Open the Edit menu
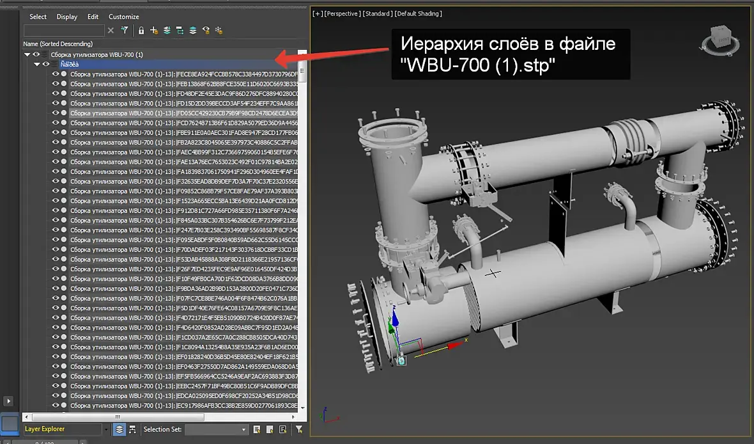Image resolution: width=754 pixels, height=444 pixels. pyautogui.click(x=93, y=17)
